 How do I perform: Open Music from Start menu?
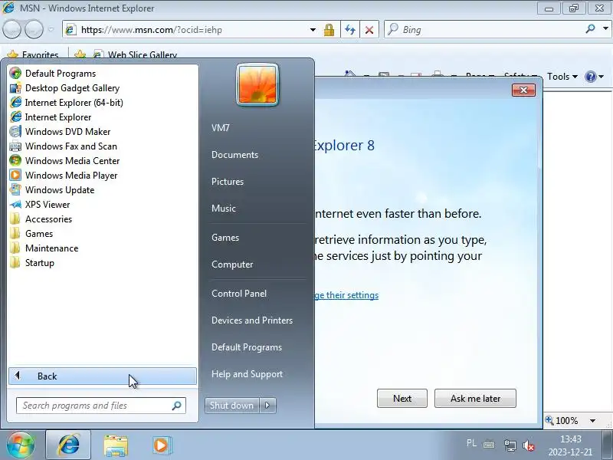tap(224, 209)
